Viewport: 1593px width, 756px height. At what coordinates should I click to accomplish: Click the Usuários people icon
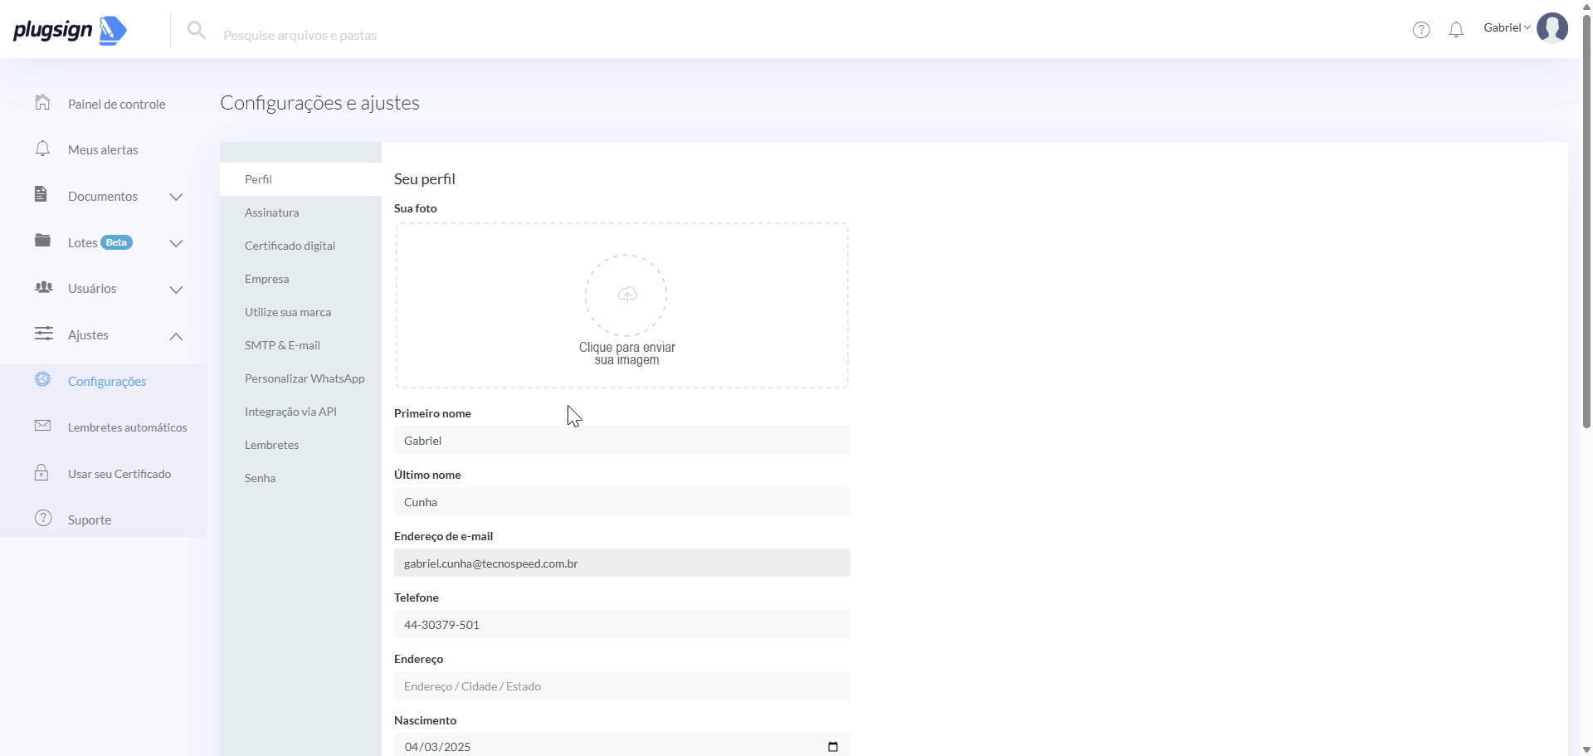(x=43, y=287)
